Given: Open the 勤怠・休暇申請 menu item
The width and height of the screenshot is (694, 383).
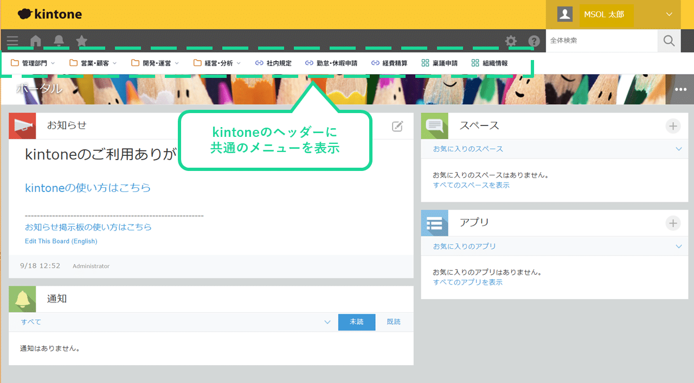Looking at the screenshot, I should [331, 63].
